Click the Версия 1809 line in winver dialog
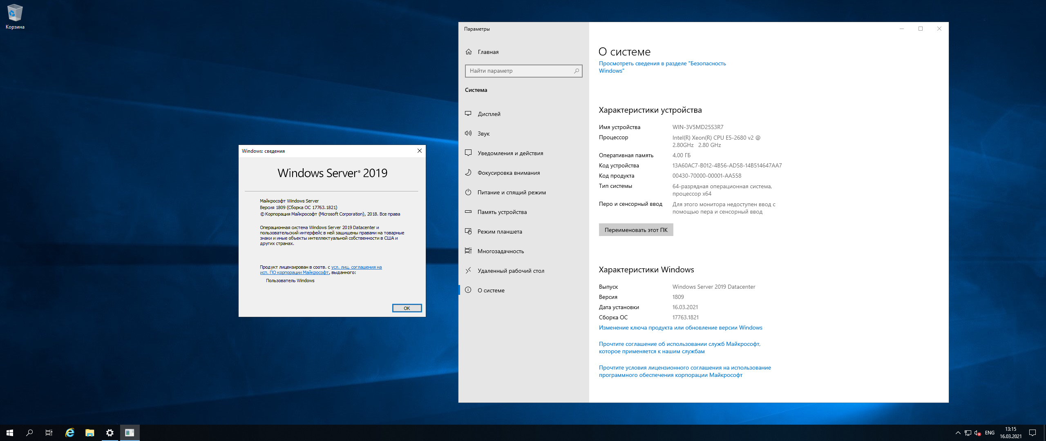Image resolution: width=1046 pixels, height=441 pixels. 299,207
